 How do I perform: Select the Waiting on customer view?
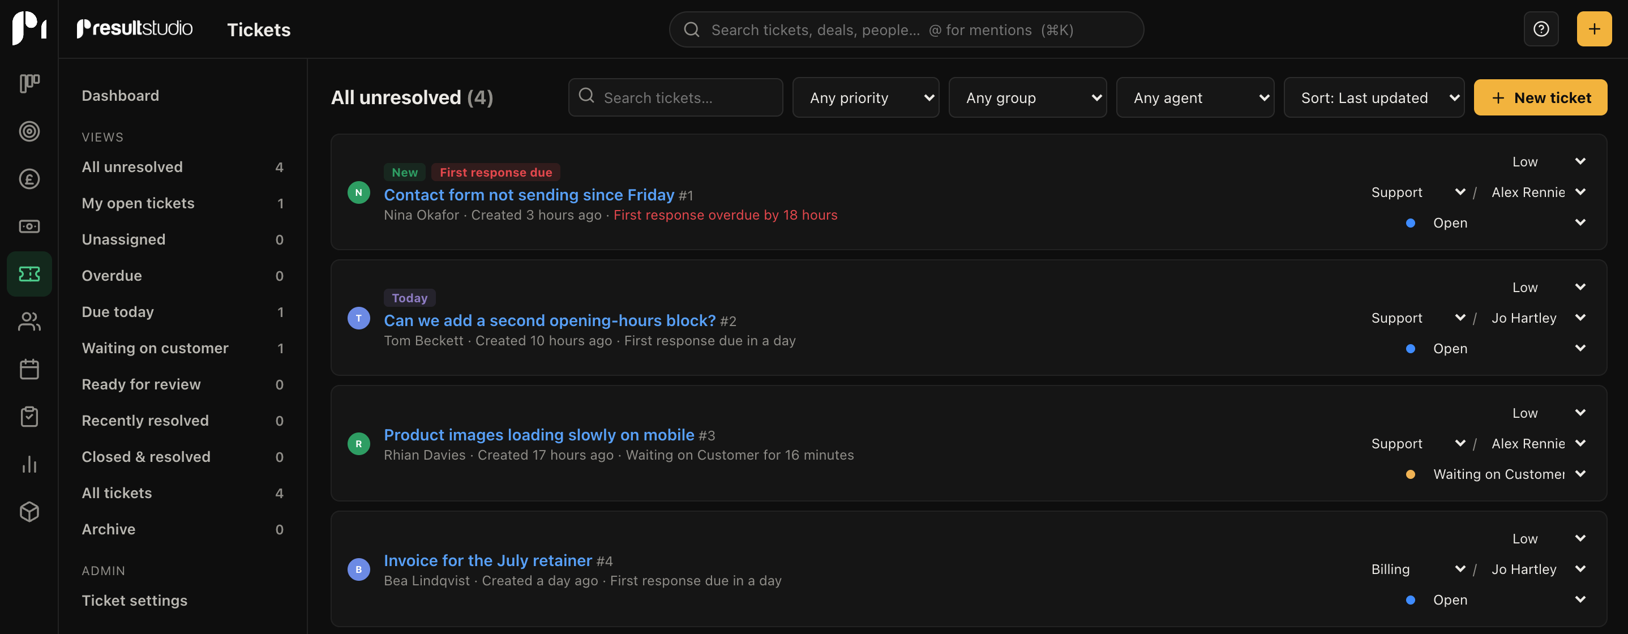[x=182, y=348]
